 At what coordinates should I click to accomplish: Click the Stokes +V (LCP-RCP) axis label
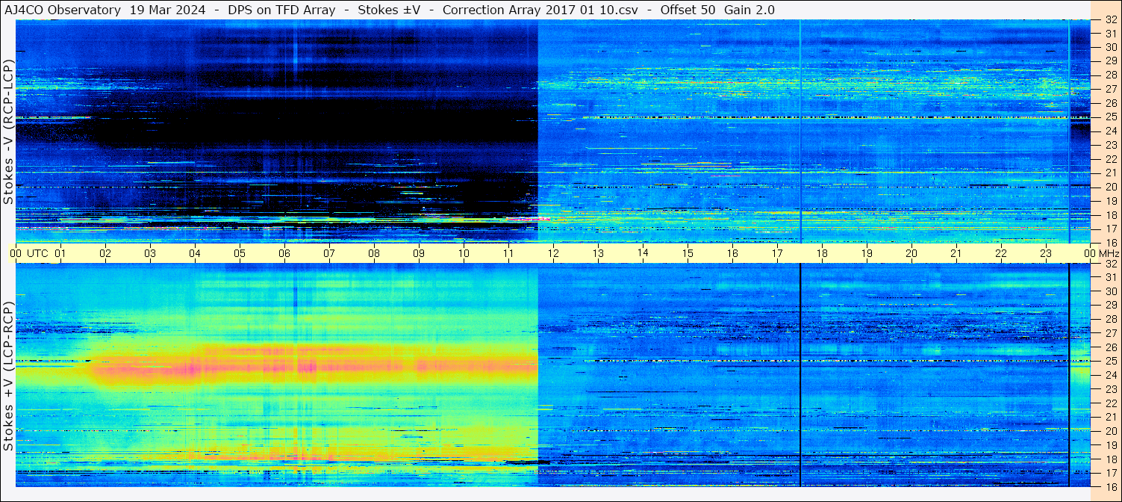click(x=8, y=376)
